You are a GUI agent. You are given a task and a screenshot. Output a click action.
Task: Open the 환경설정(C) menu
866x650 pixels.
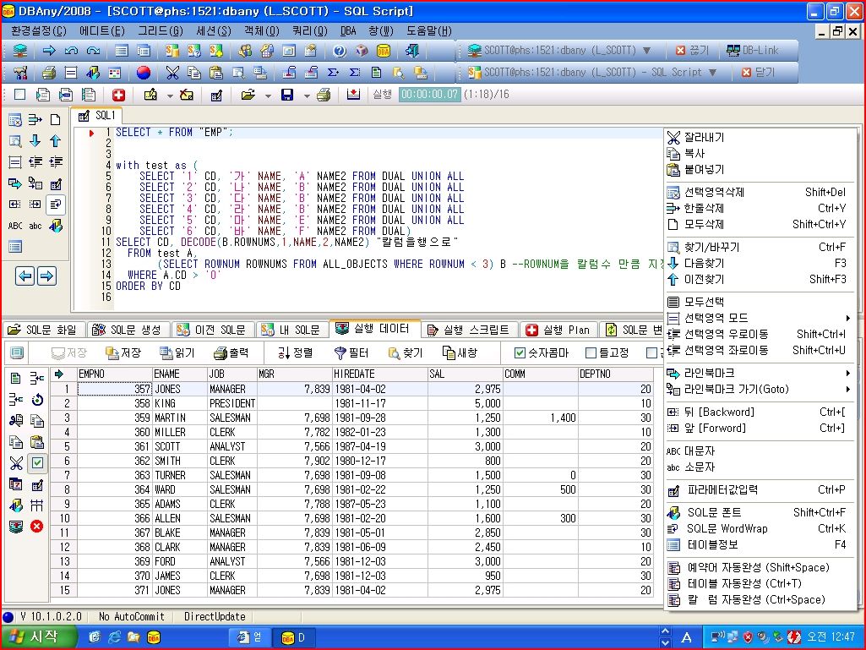39,31
